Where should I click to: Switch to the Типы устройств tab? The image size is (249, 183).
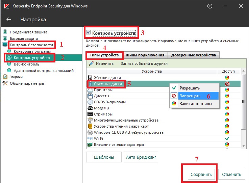(104, 55)
